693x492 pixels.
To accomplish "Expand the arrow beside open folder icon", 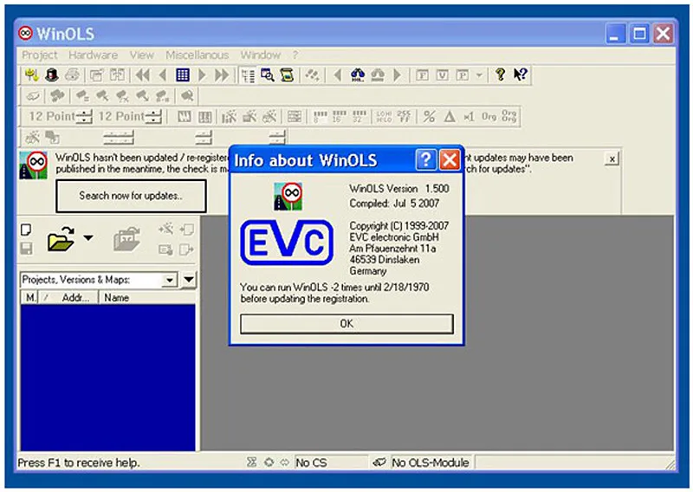I will coord(88,238).
